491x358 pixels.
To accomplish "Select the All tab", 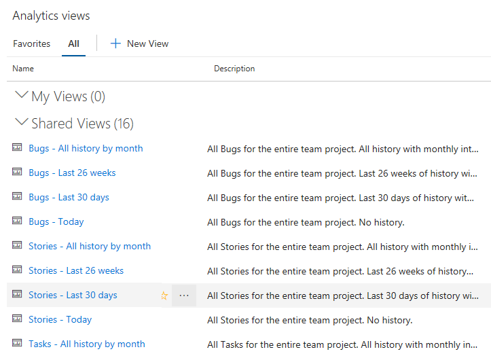I will click(73, 43).
